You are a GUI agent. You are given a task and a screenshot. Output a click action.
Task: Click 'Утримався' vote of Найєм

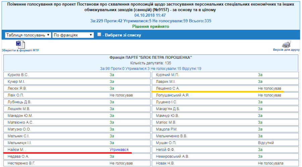119,150
